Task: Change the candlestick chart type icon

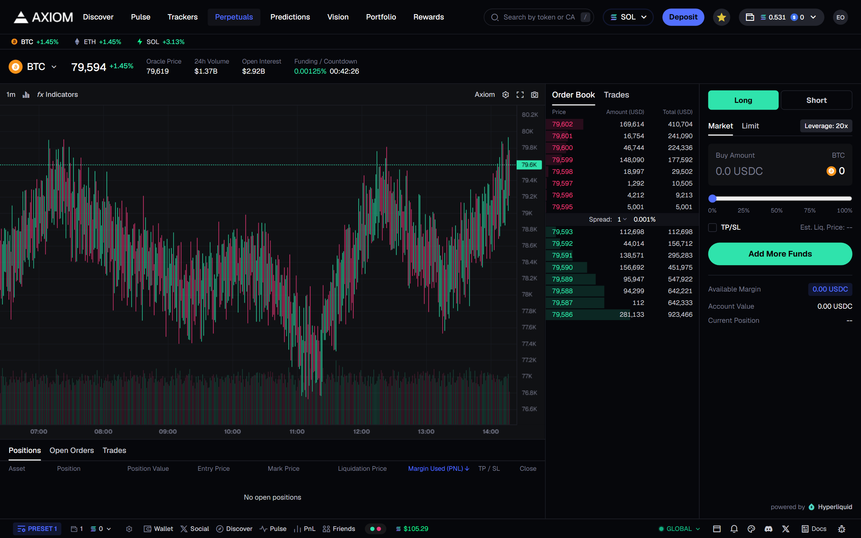Action: pyautogui.click(x=26, y=94)
